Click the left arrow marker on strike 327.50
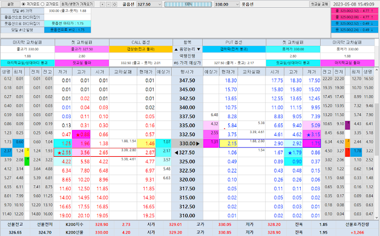This screenshot has height=236, width=380. coord(176,152)
